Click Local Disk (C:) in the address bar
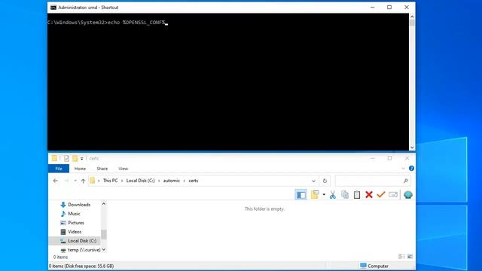This screenshot has height=271, width=482. [x=141, y=181]
